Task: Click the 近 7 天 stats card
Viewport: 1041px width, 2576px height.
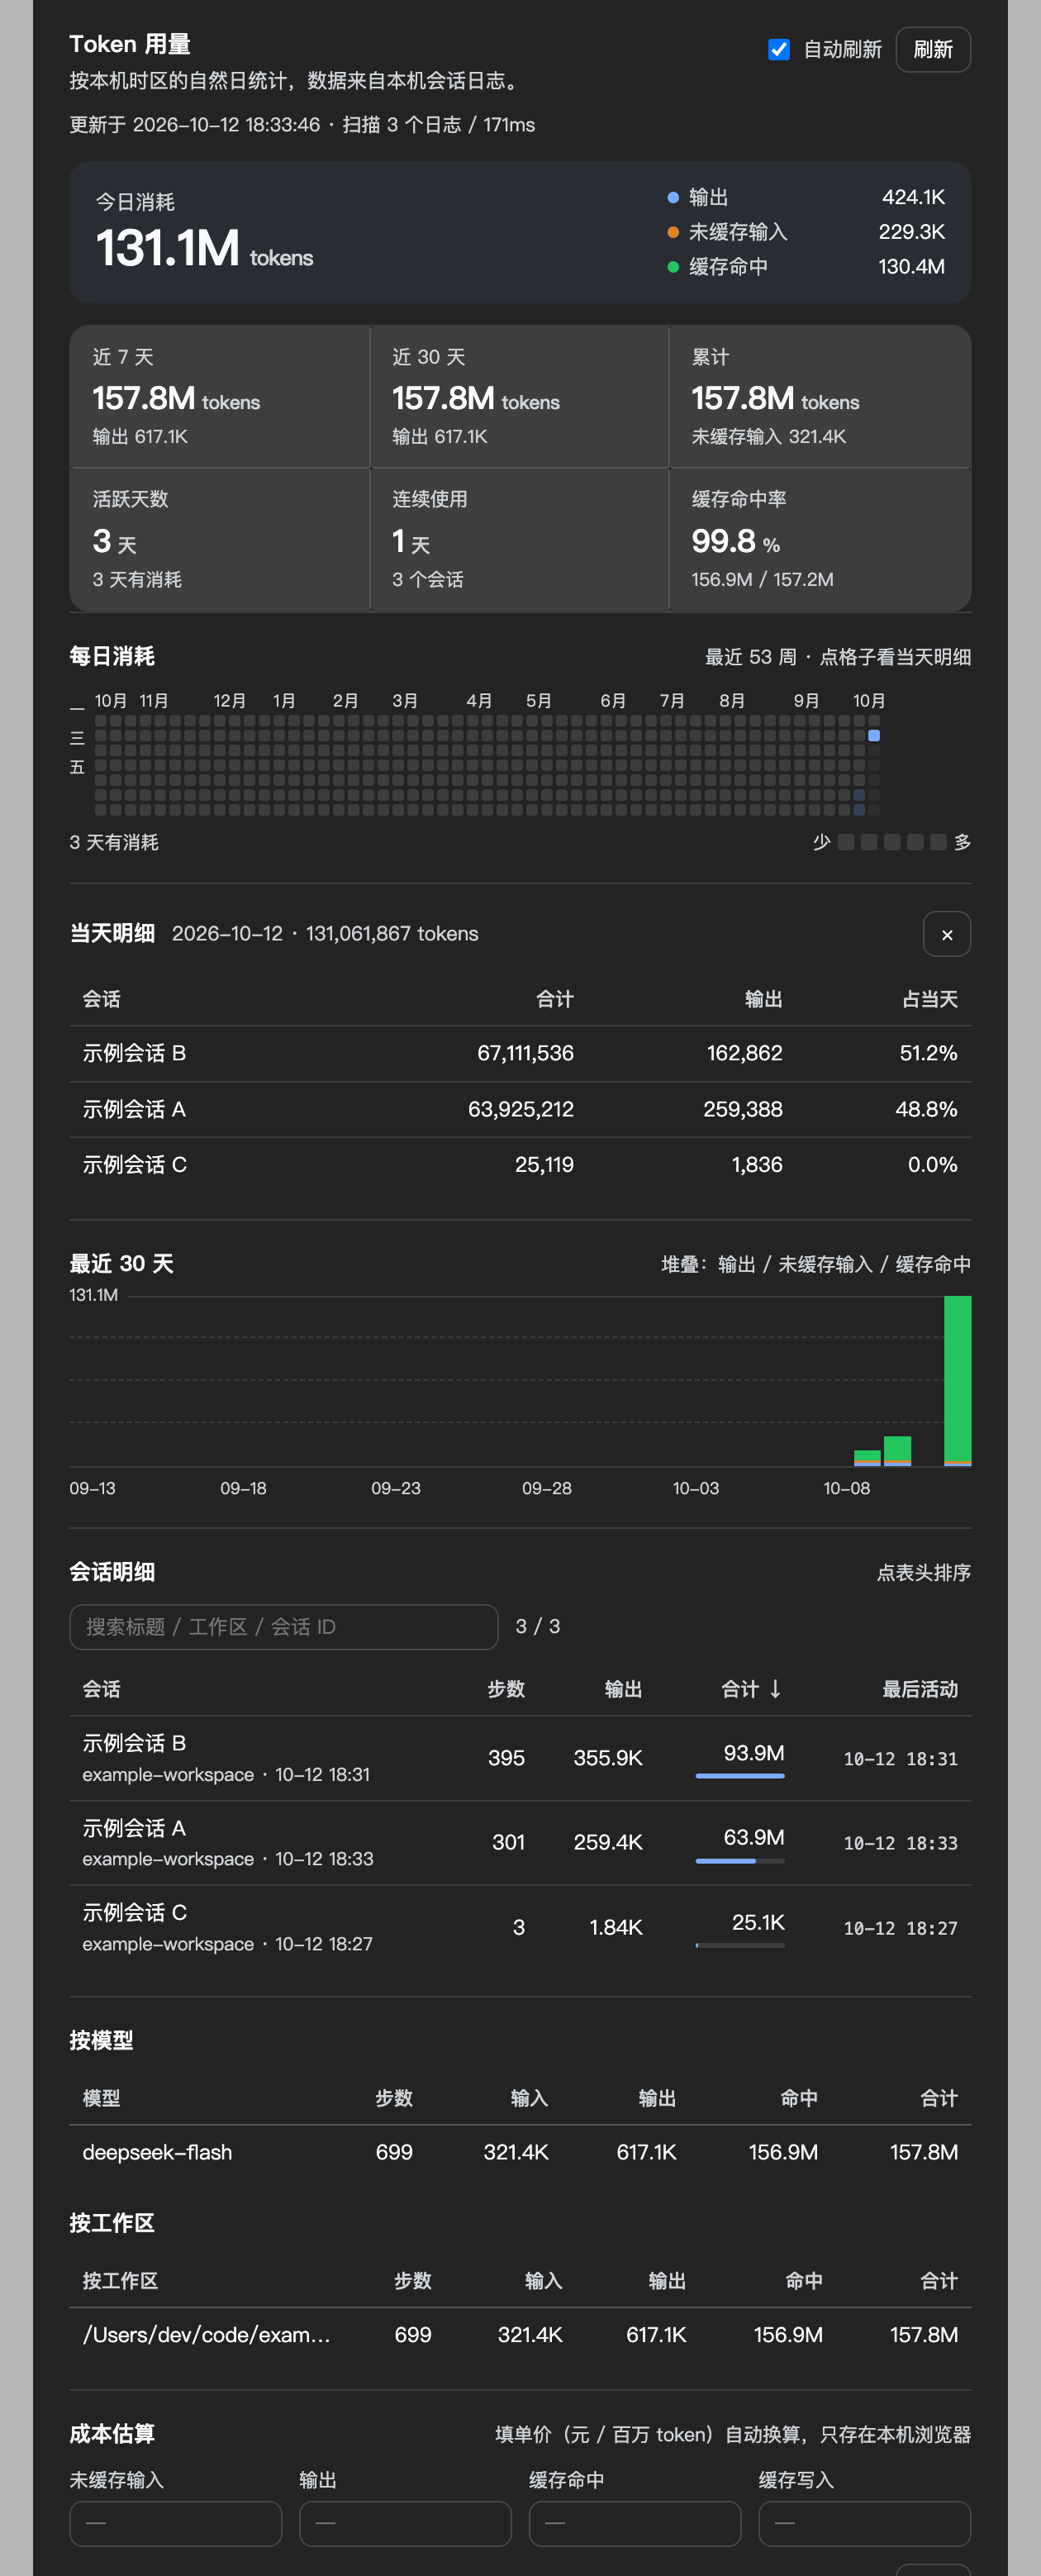Action: 220,397
